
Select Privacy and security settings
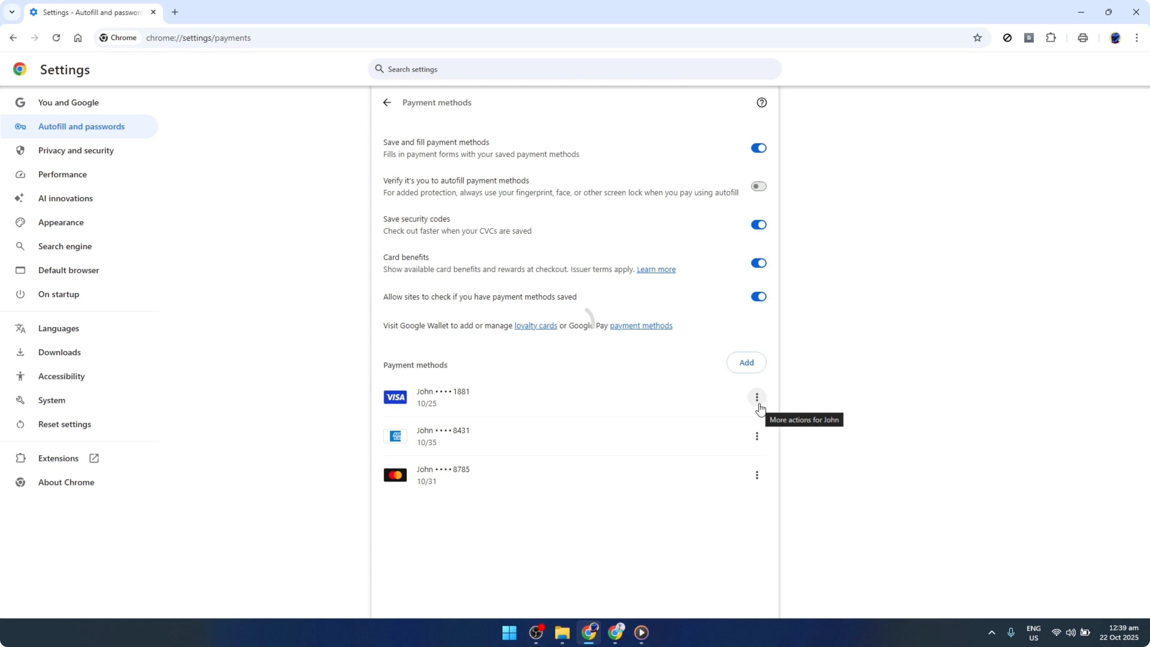pos(76,150)
